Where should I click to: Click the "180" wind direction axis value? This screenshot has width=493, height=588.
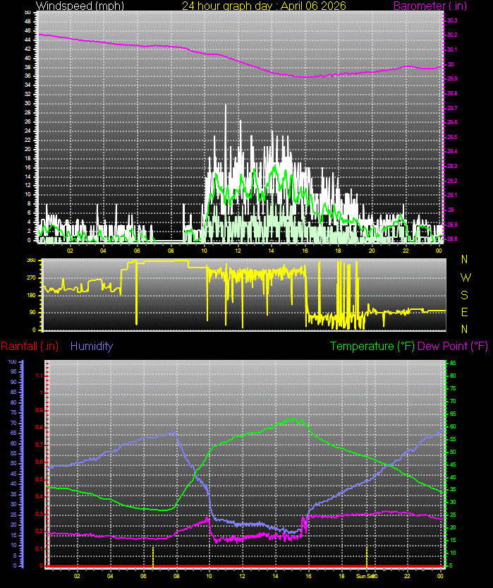32,295
